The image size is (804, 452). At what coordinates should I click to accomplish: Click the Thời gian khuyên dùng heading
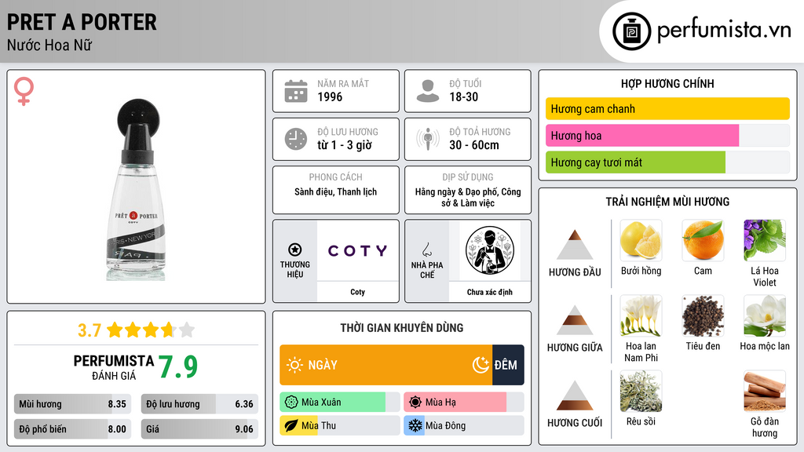402,327
